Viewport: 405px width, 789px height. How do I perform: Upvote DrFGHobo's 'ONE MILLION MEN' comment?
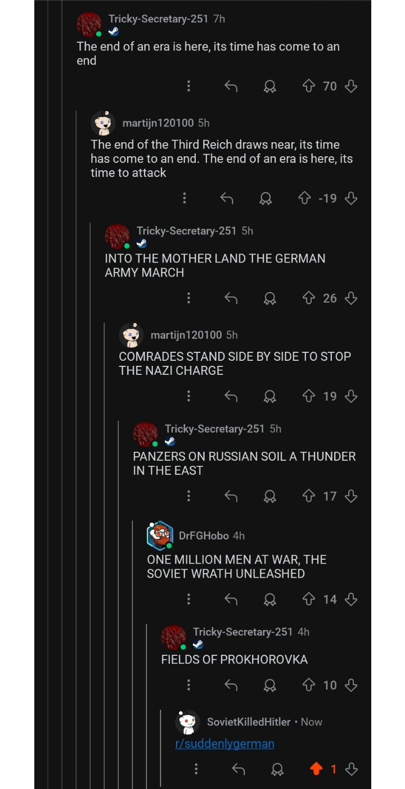point(308,599)
